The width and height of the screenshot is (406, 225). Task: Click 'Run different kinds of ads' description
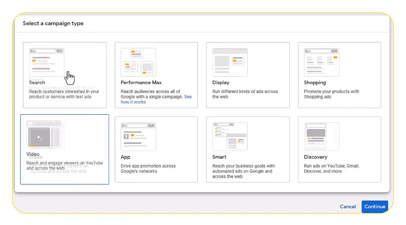245,94
